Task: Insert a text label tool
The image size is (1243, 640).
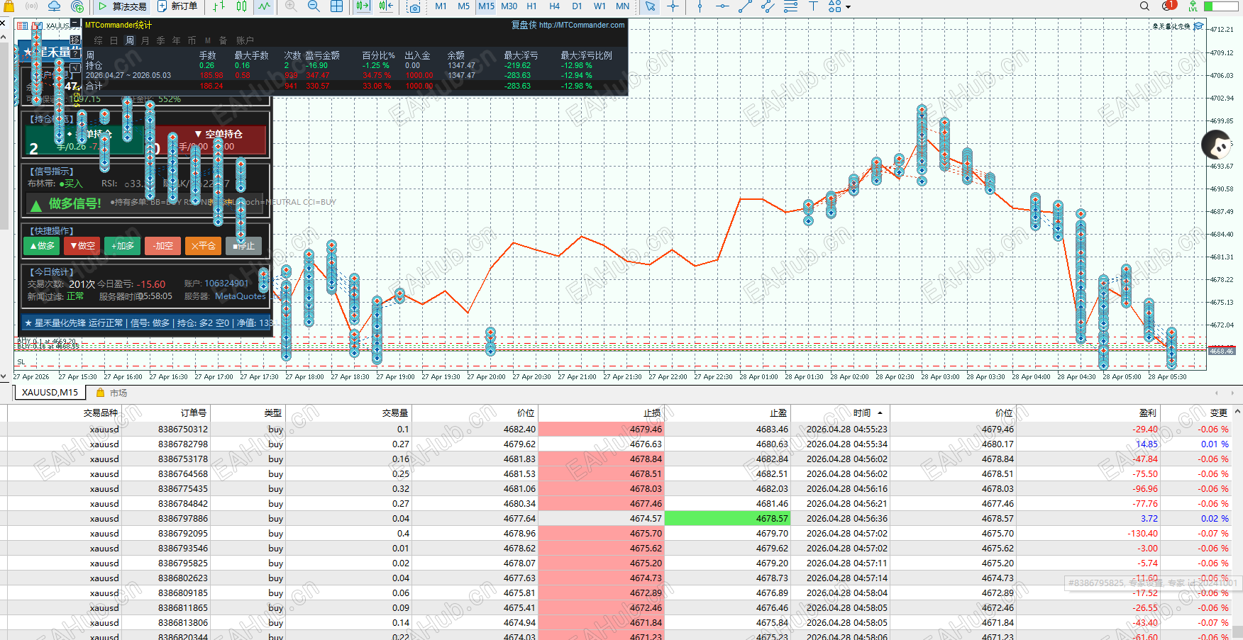Action: [813, 6]
